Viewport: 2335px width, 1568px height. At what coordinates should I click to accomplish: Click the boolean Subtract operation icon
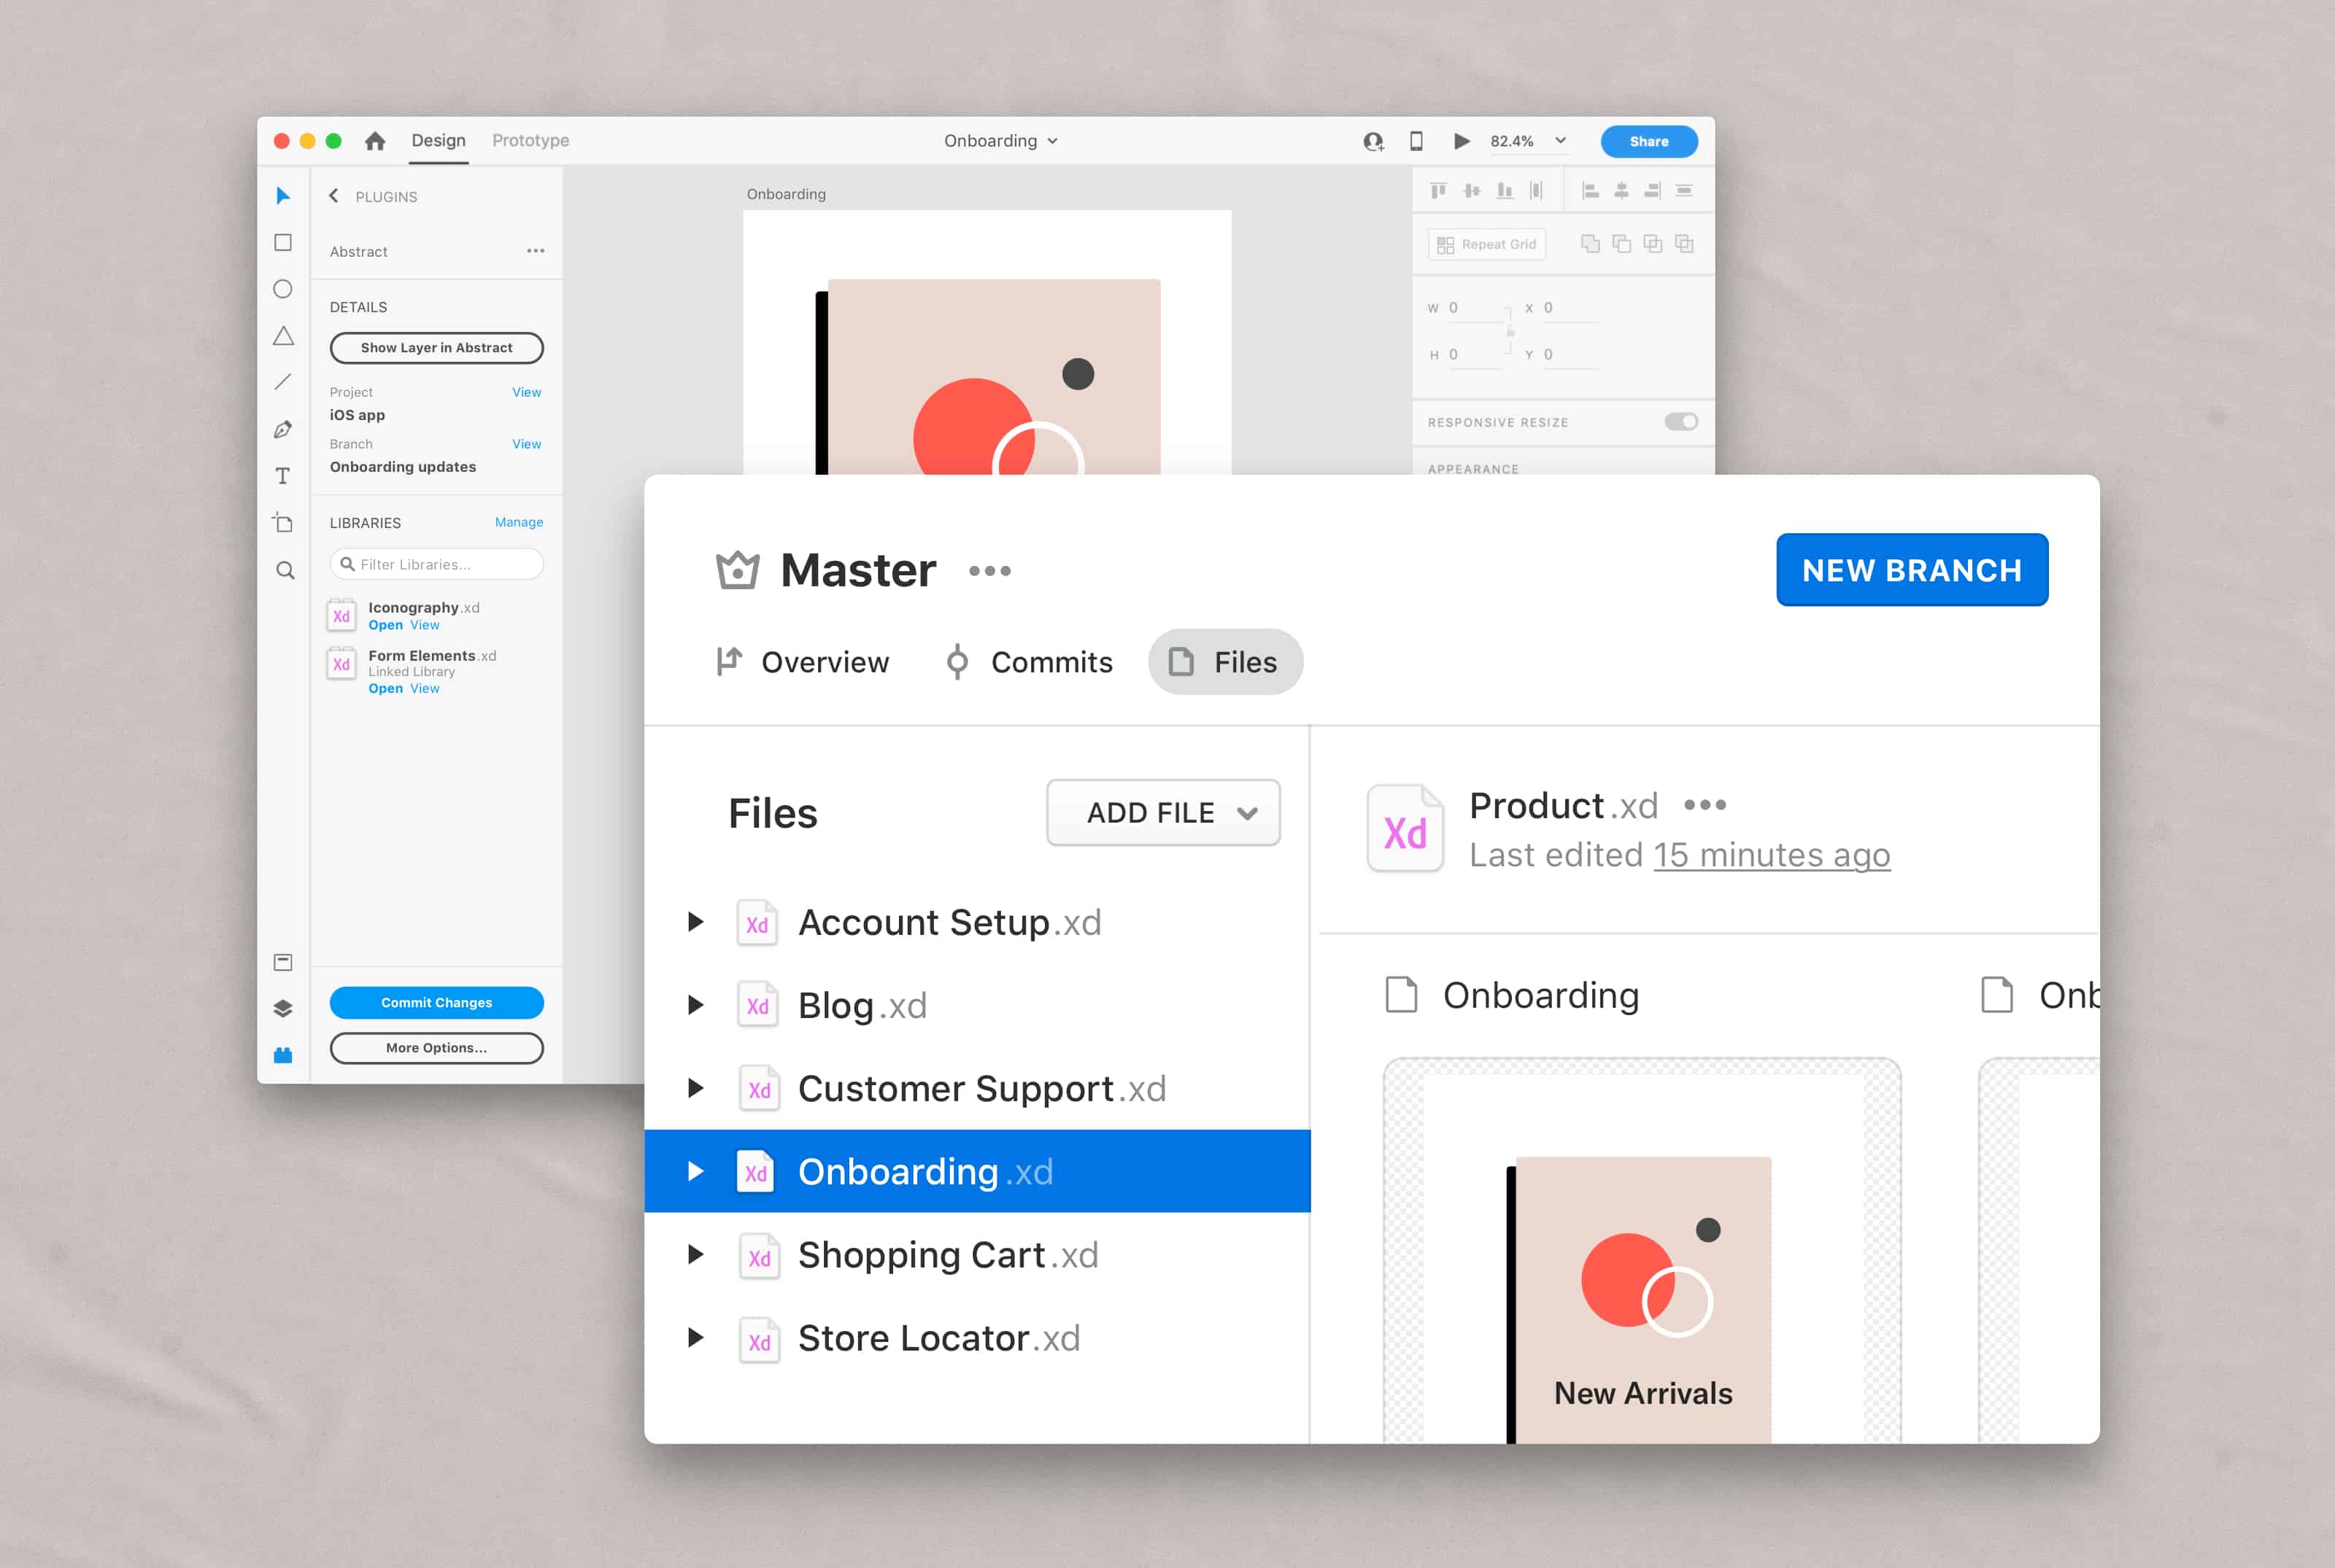coord(1621,243)
